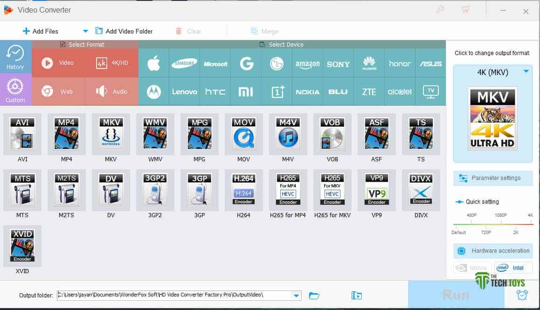540x310 pixels.
Task: Click the Parameter settings button
Action: pyautogui.click(x=493, y=178)
